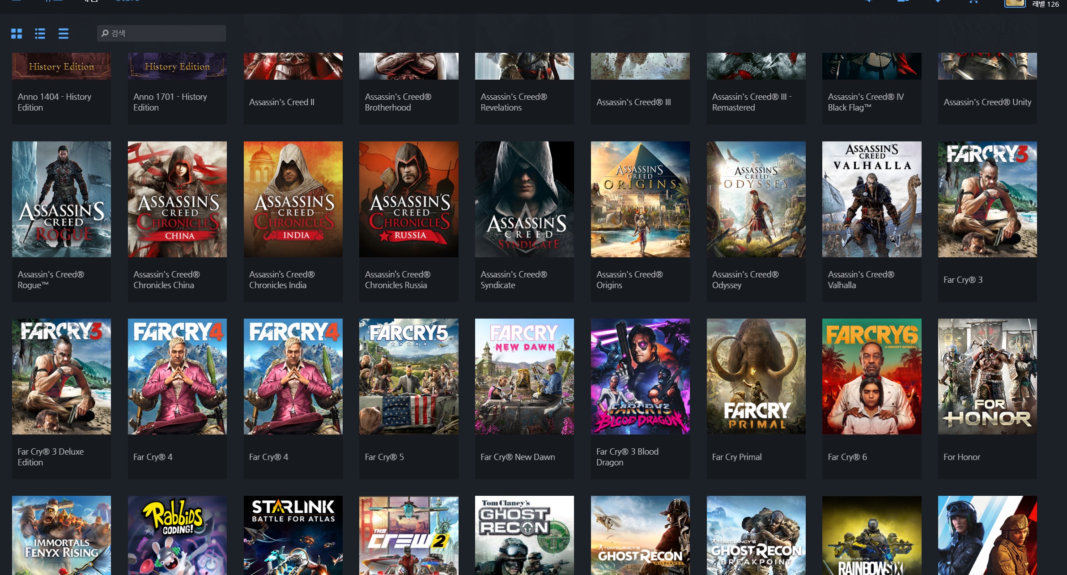Image resolution: width=1067 pixels, height=575 pixels.
Task: Open the Far Cry New Dawn cover
Action: 524,376
